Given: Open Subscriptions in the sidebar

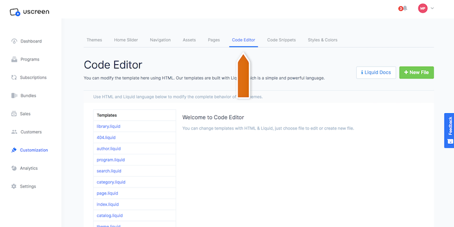Looking at the screenshot, I should coord(33,78).
